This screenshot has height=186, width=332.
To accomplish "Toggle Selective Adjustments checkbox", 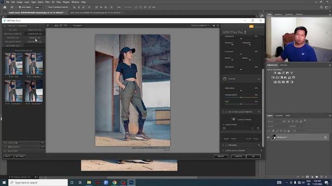I will coord(226,112).
